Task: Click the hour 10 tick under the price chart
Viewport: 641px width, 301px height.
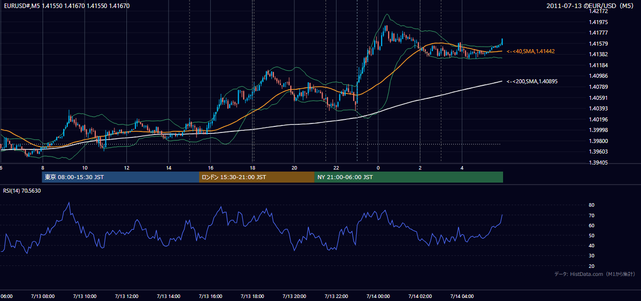Action: 85,168
